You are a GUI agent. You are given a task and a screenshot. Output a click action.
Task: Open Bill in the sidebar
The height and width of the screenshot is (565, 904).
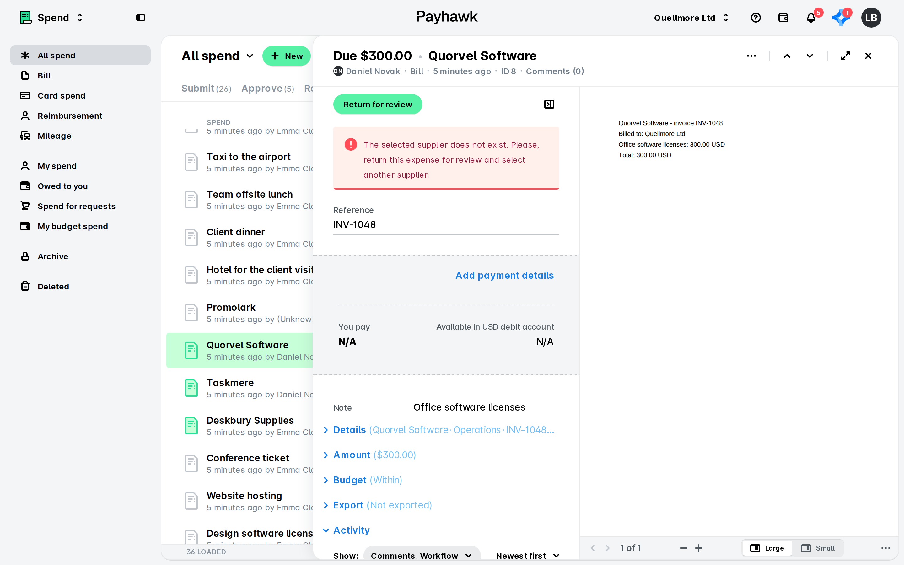pos(80,75)
